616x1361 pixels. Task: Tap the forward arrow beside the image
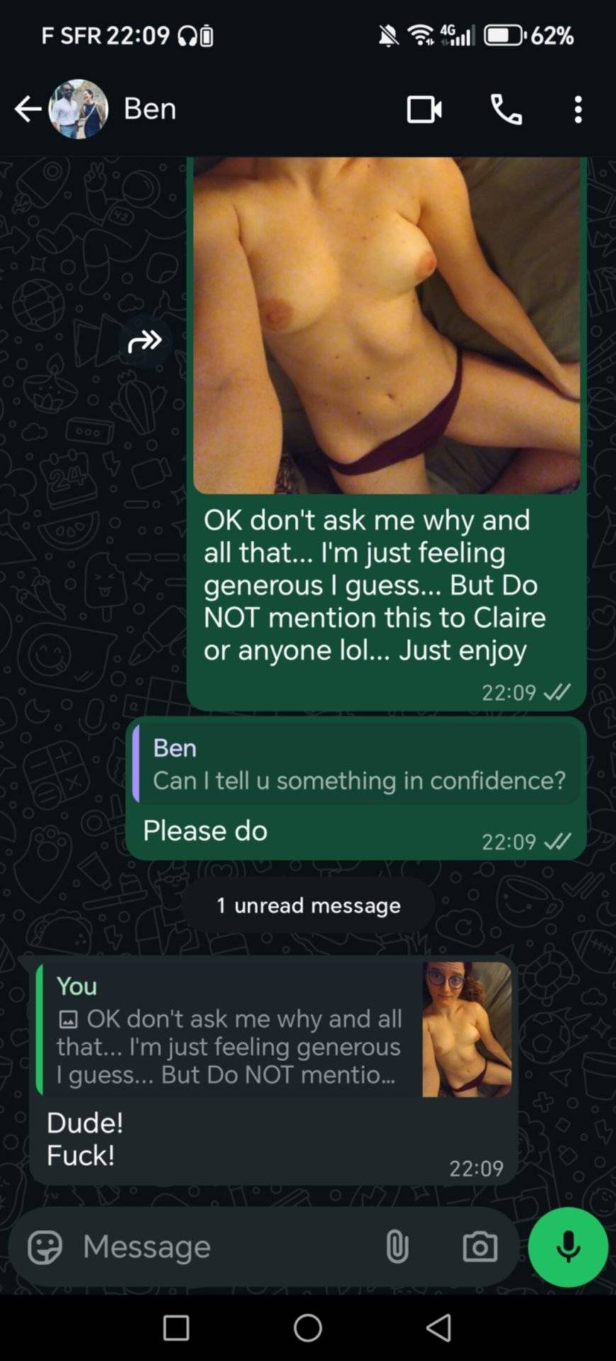pyautogui.click(x=145, y=342)
